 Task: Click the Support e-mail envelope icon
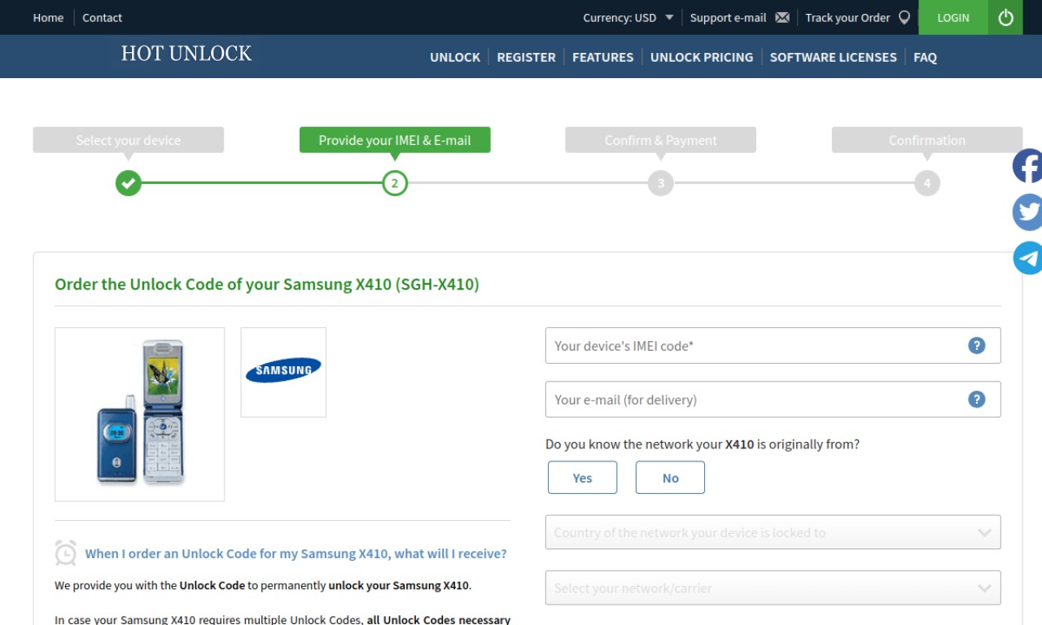(782, 17)
